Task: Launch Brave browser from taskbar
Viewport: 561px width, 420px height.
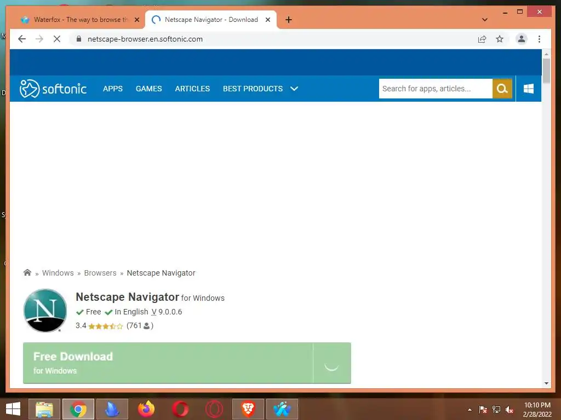Action: pos(248,409)
